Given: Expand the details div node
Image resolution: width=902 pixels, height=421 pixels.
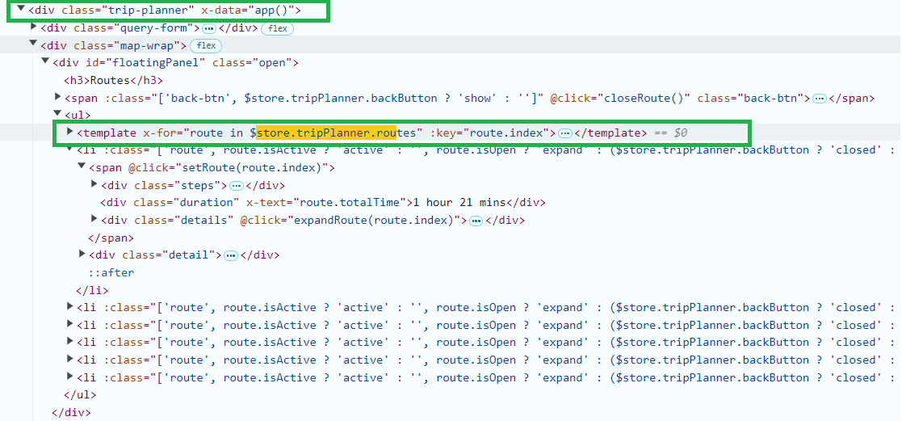Looking at the screenshot, I should click(94, 220).
